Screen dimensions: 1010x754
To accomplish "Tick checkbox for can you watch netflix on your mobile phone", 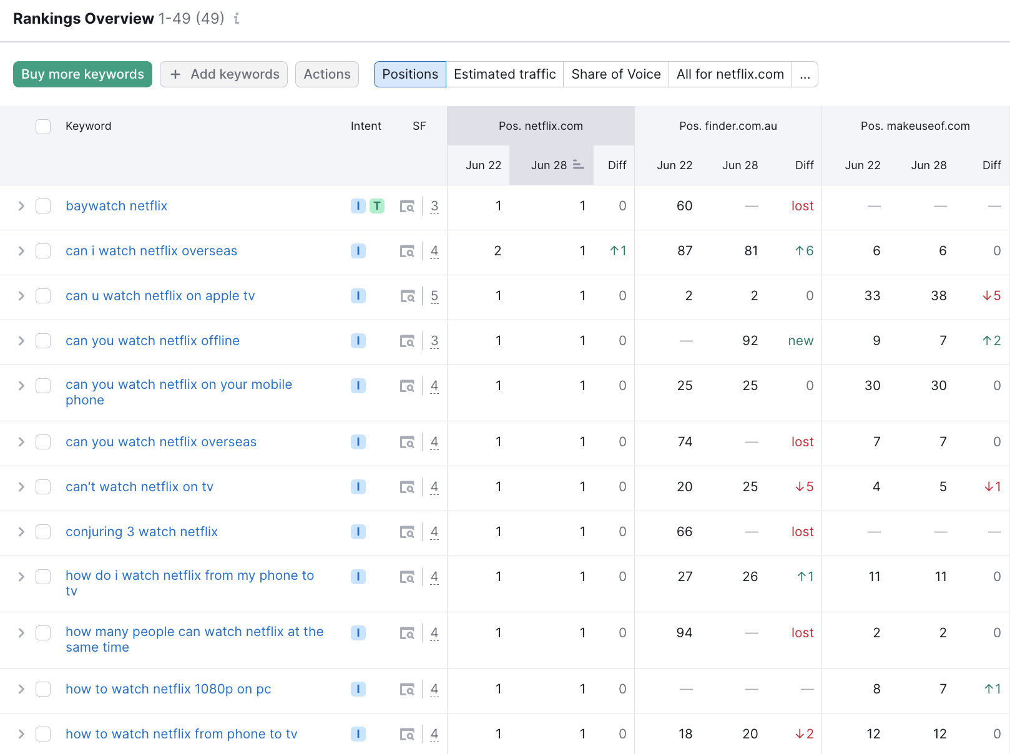I will [x=43, y=386].
